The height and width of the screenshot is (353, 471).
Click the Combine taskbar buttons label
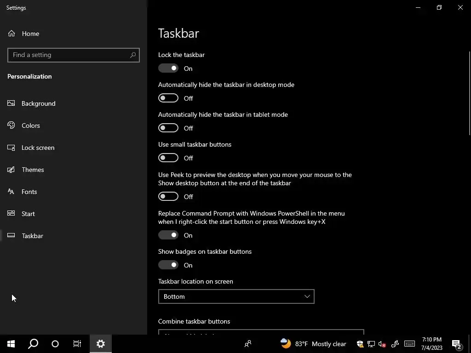pos(194,321)
